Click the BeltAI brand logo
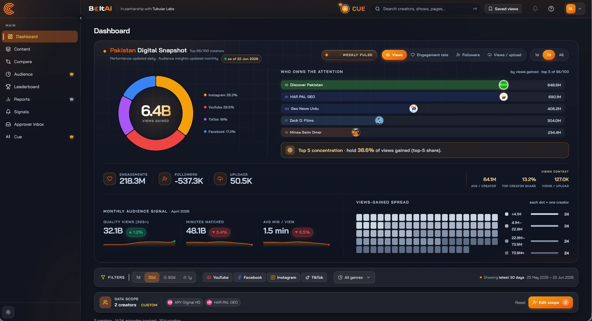The image size is (592, 321). point(100,9)
